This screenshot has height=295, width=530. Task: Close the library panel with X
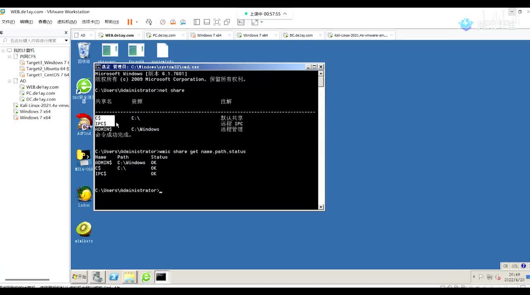[66, 33]
